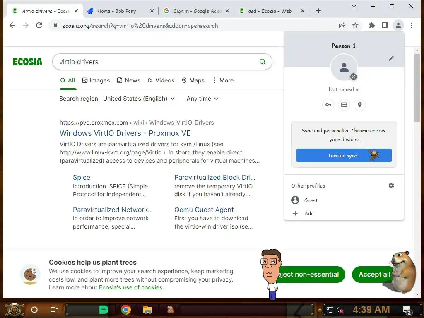Image resolution: width=424 pixels, height=318 pixels.
Task: Close the virtio drivers tab
Action: pyautogui.click(x=76, y=11)
